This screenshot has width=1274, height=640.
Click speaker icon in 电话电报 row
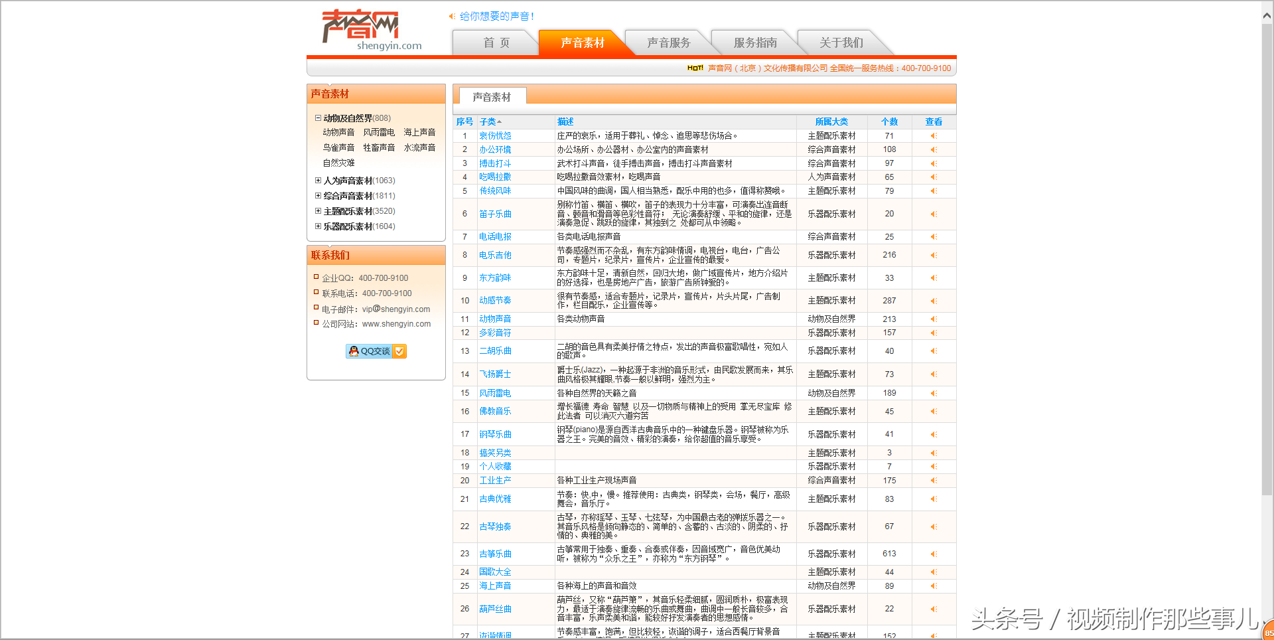[934, 237]
